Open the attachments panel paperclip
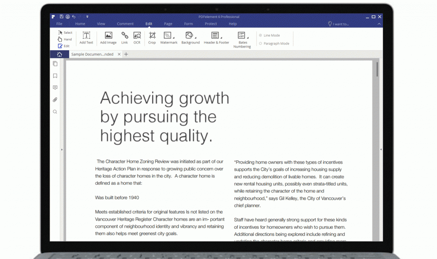The height and width of the screenshot is (259, 437). (55, 100)
